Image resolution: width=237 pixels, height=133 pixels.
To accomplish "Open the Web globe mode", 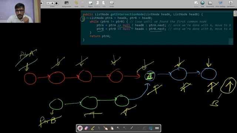I will (x=203, y=4).
